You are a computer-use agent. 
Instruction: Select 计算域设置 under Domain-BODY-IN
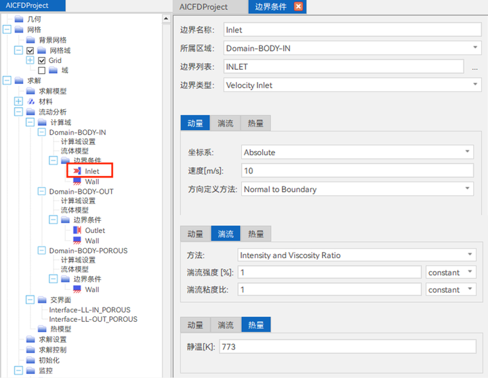pos(78,142)
